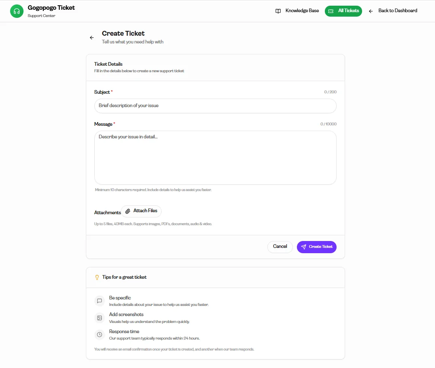Focus the Subject input field
The width and height of the screenshot is (435, 368).
(x=215, y=106)
